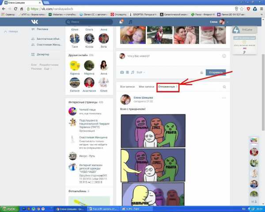The image size is (265, 212).
Task: Click the VK logo in header
Action: click(34, 22)
